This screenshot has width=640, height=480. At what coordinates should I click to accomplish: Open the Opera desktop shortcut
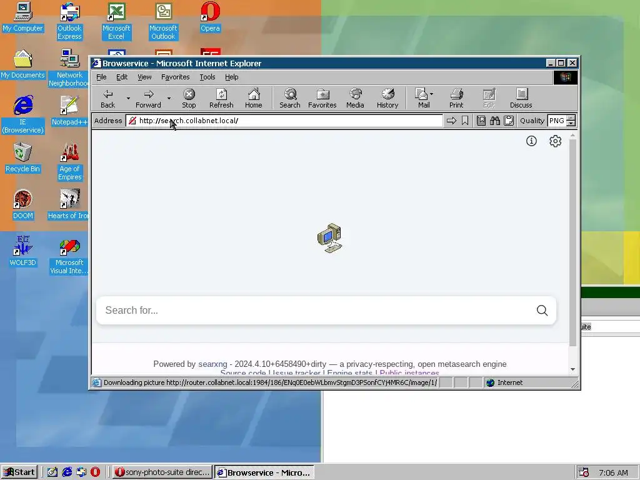coord(210,17)
